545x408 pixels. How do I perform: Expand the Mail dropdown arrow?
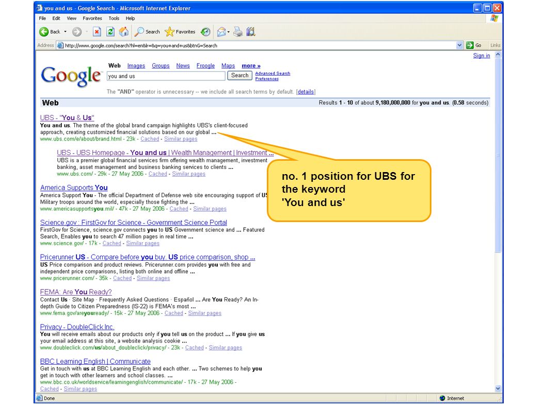228,32
